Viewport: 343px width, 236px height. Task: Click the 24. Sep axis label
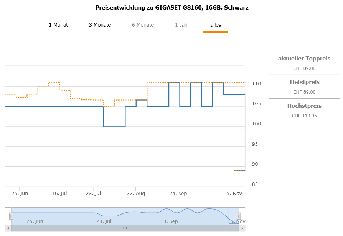point(178,194)
